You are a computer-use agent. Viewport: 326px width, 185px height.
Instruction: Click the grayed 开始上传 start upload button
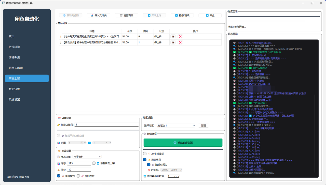pyautogui.click(x=154, y=16)
